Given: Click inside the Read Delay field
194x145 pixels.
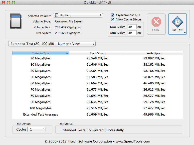Looking at the screenshot, I should click(132, 27).
